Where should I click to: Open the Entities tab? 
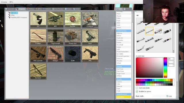(x=30, y=9)
